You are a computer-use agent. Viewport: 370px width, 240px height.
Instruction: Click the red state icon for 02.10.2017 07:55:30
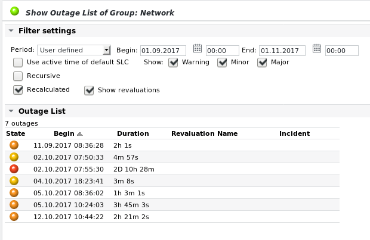tap(14, 169)
